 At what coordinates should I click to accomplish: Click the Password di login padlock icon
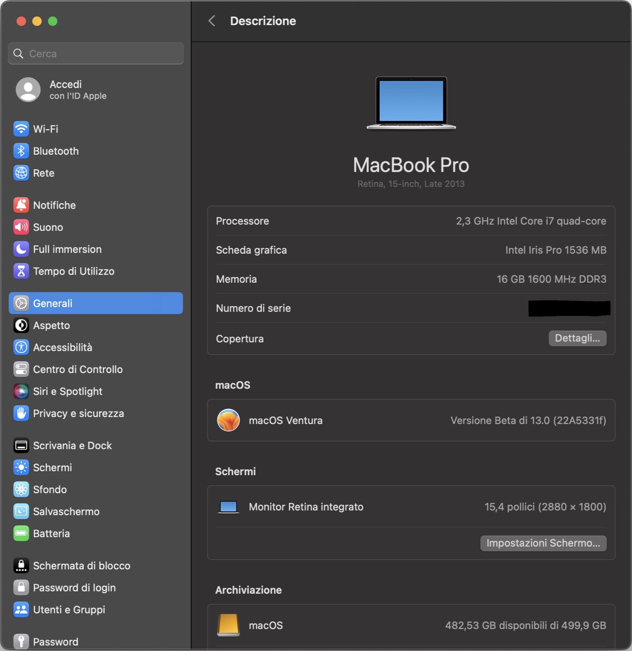21,588
